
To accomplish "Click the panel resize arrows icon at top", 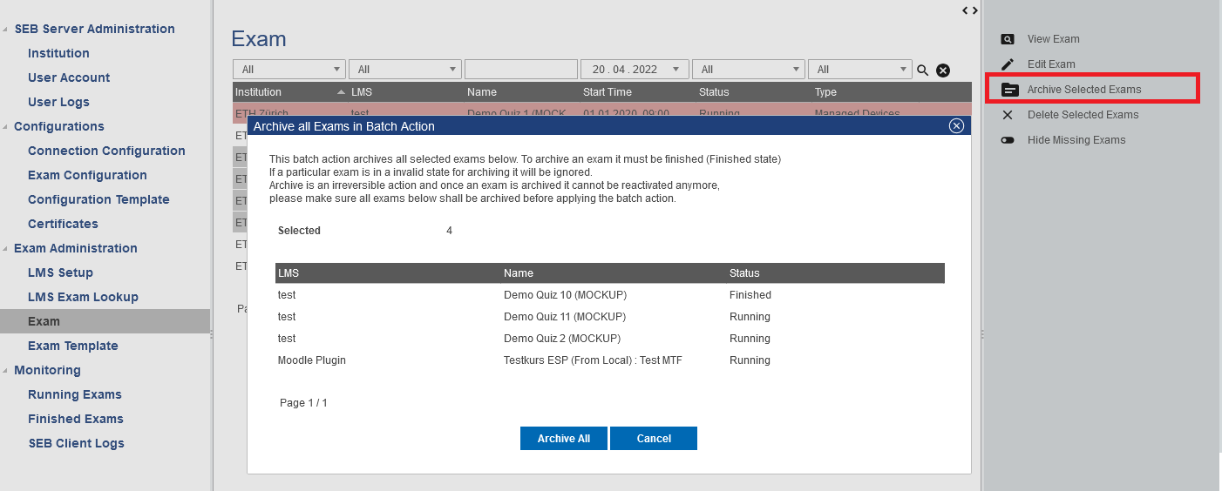I will (x=970, y=10).
